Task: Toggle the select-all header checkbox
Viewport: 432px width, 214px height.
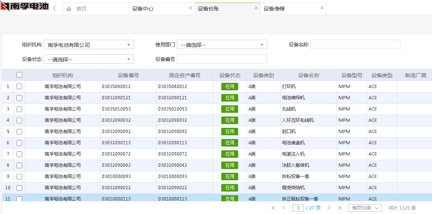Action: (x=19, y=75)
